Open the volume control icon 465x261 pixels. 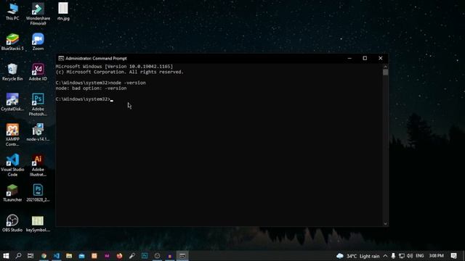tap(410, 256)
